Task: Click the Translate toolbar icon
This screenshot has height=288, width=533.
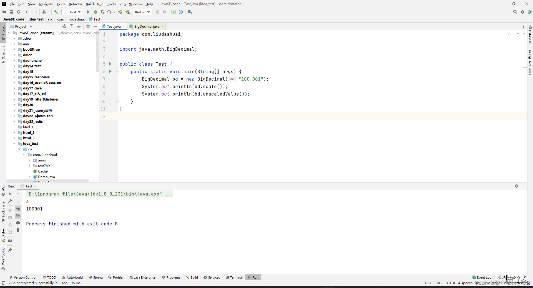Action: [x=190, y=12]
